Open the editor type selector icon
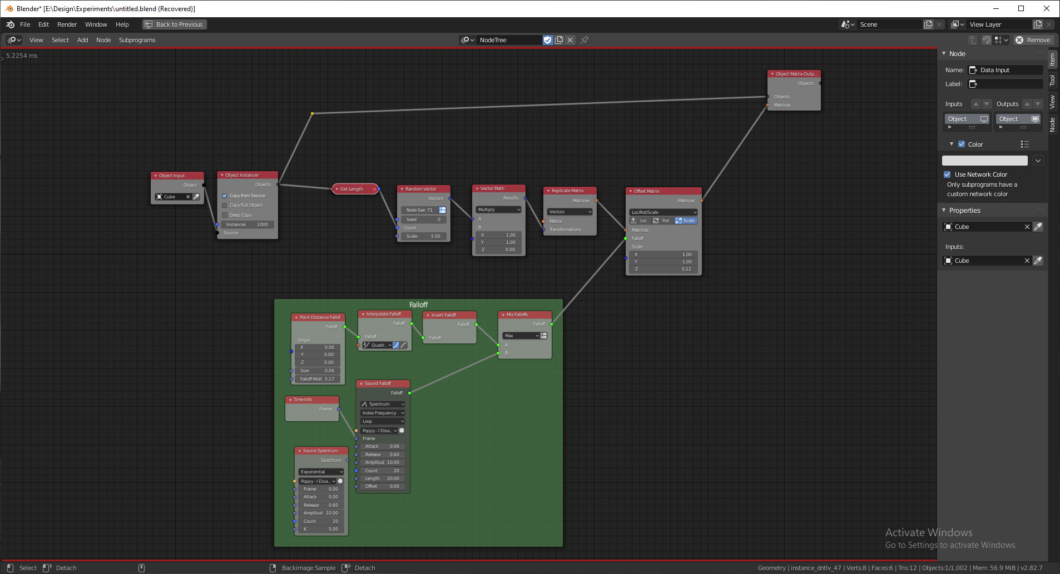The height and width of the screenshot is (574, 1060). tap(13, 39)
